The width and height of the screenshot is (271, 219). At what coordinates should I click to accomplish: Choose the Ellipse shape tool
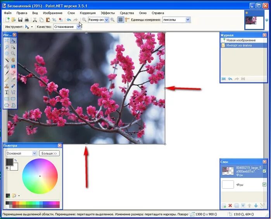(7, 105)
